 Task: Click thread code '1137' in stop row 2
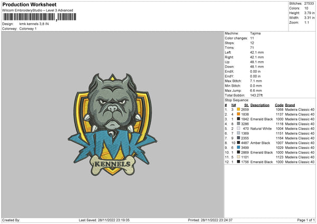279,115
